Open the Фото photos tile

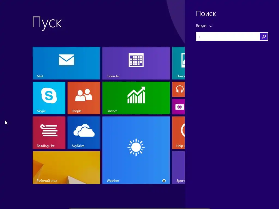(178, 63)
